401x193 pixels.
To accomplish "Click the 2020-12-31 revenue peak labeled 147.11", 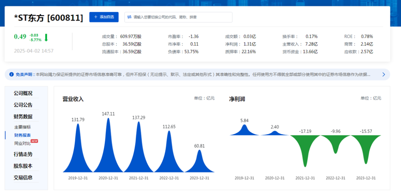I will click(x=108, y=145).
